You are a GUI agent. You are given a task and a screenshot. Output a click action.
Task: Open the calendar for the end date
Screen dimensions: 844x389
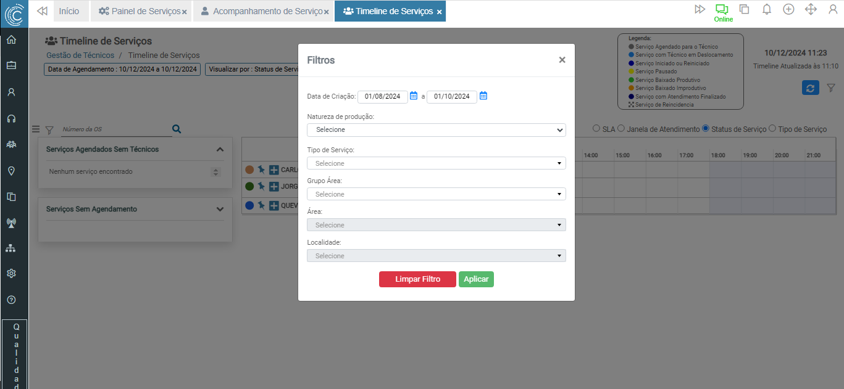click(483, 96)
